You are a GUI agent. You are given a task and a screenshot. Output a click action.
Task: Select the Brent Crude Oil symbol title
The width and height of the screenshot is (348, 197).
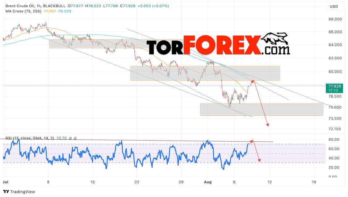pos(20,6)
